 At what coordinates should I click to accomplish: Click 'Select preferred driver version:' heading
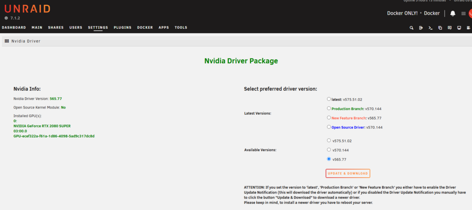280,89
